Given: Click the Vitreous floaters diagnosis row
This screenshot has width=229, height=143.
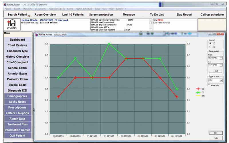Looking at the screenshot, I should [110, 30].
